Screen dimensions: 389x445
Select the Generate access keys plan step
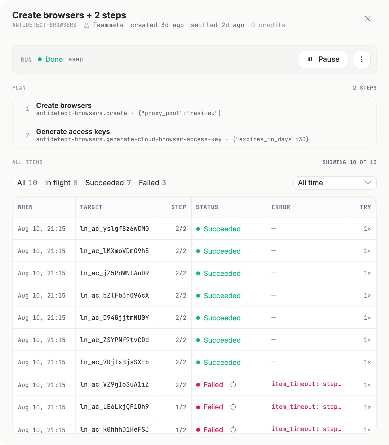(x=194, y=135)
